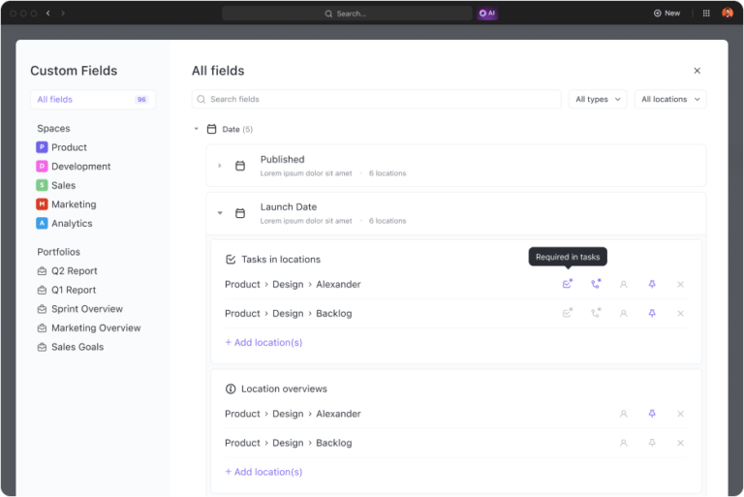Click the Tasks in locations checkbox icon
Viewport: 744px width, 497px height.
click(x=231, y=260)
